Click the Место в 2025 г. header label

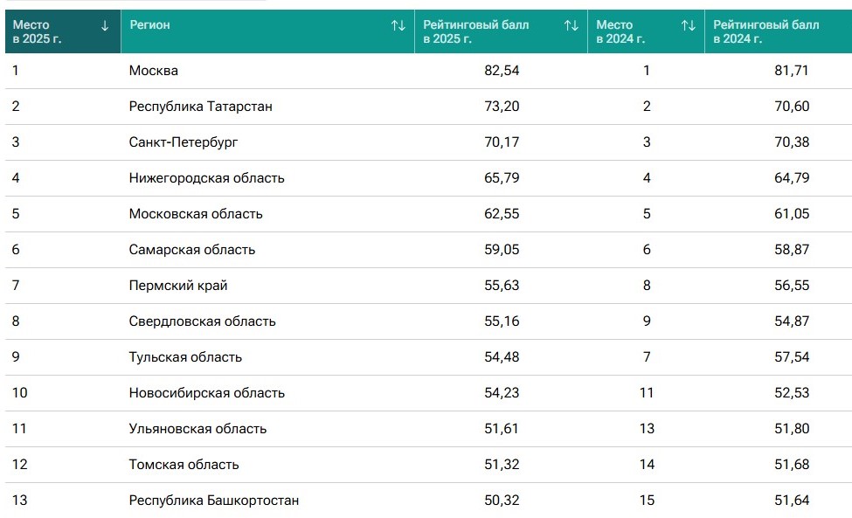[37, 31]
